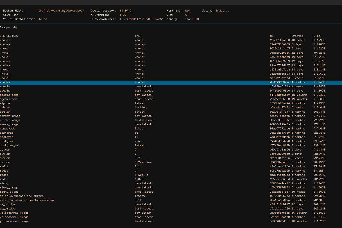Select the redis image tagged 4-alpine
The height and width of the screenshot is (228, 342).
171,175
